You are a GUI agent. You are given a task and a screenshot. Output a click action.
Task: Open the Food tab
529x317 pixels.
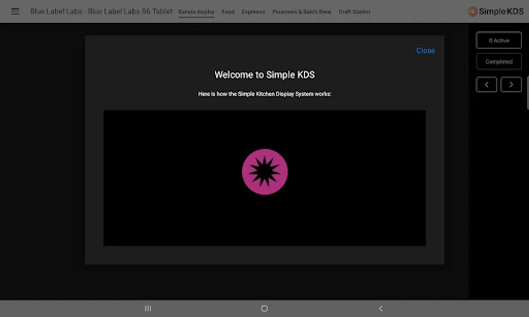pyautogui.click(x=228, y=12)
